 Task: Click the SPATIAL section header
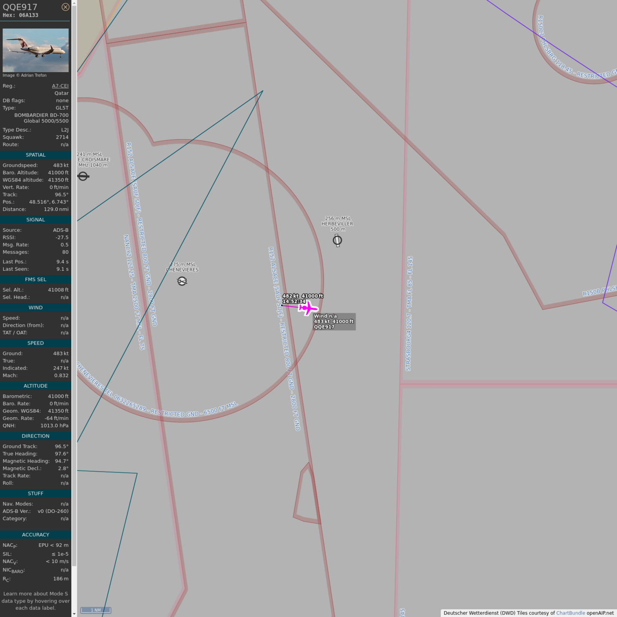tap(36, 155)
